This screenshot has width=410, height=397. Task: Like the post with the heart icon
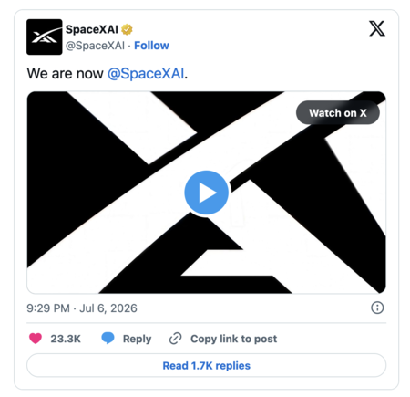click(36, 339)
